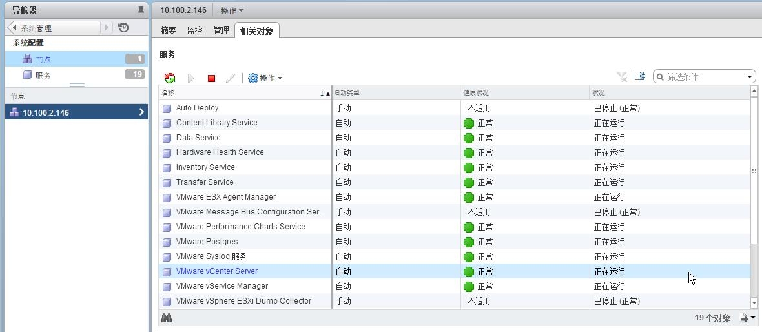Open the filter box dropdown arrow

749,77
